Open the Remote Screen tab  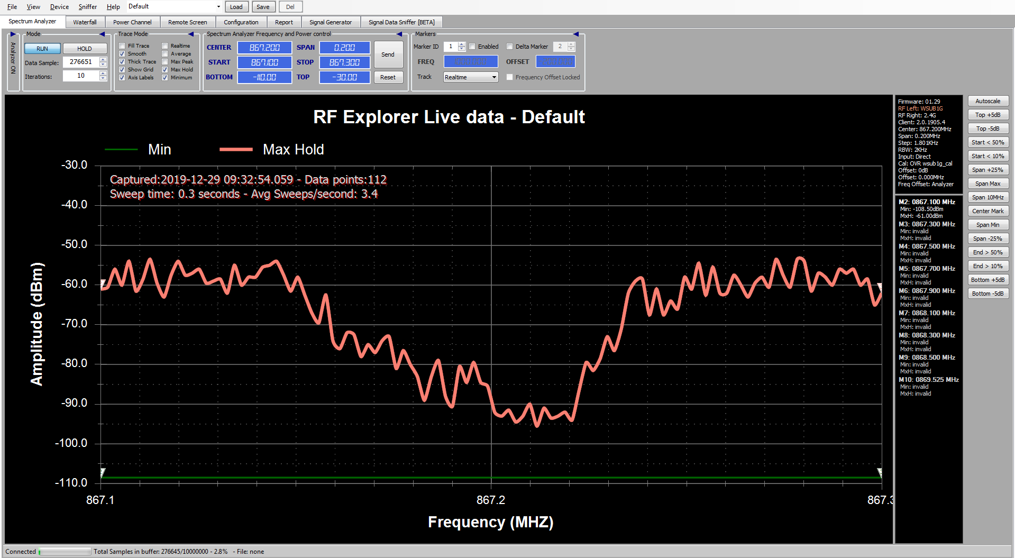tap(187, 22)
